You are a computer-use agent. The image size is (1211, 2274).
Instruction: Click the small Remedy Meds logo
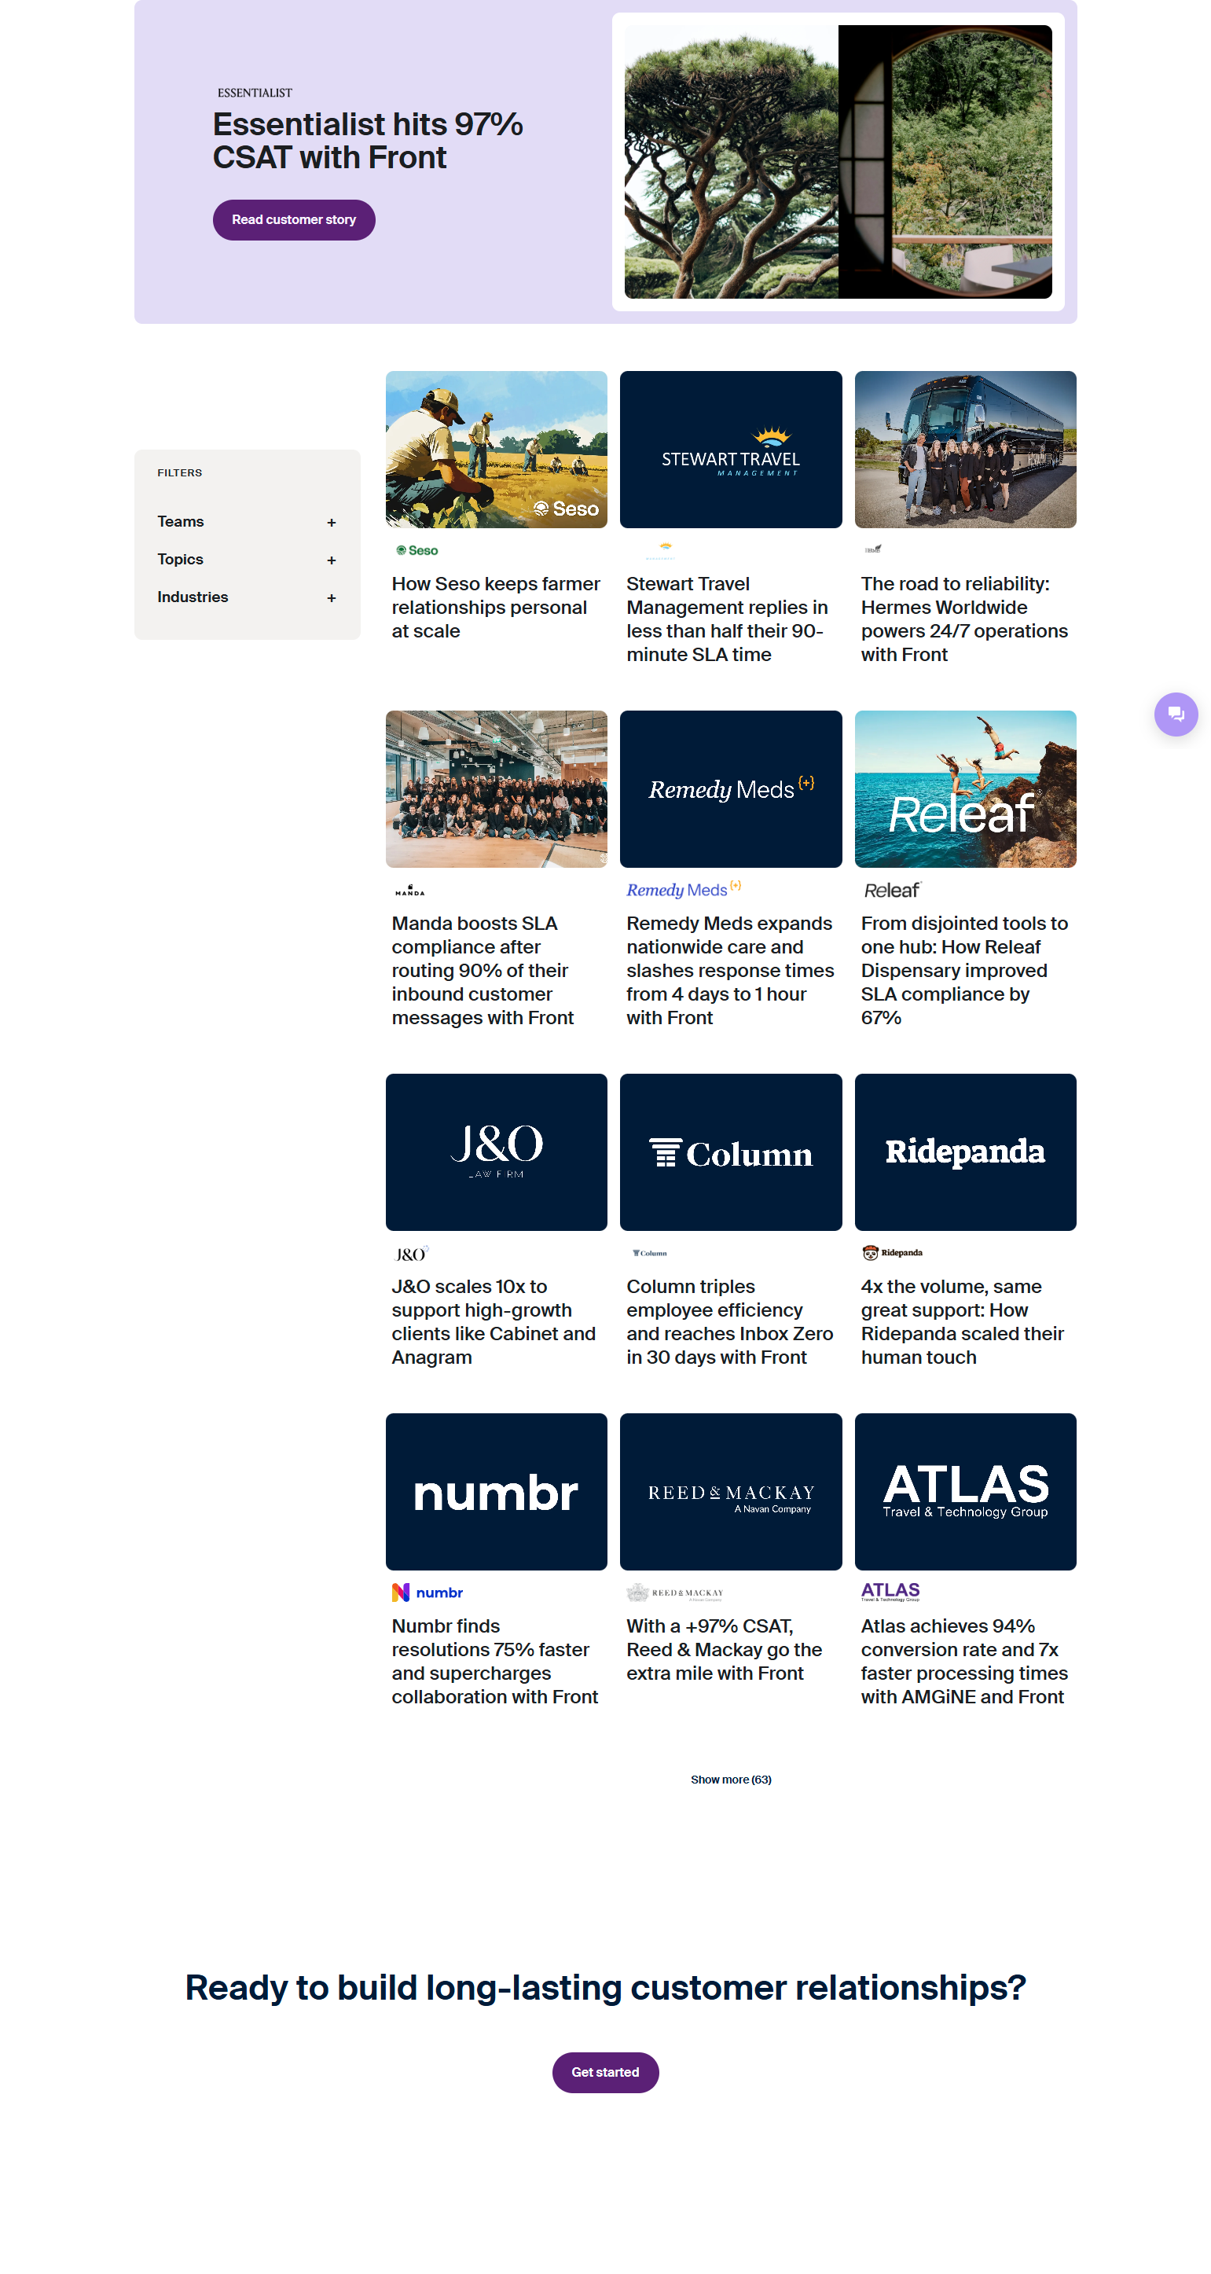[x=683, y=889]
